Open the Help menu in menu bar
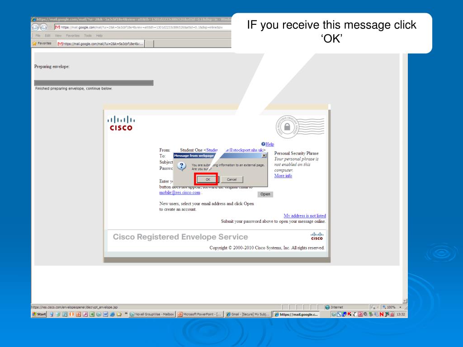 click(x=99, y=35)
